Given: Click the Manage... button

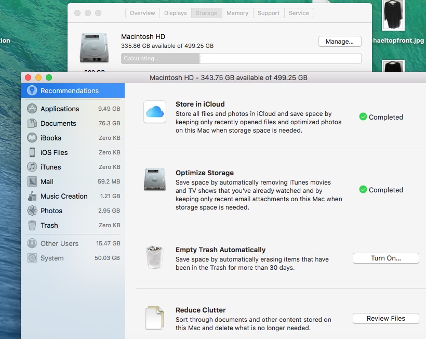Looking at the screenshot, I should (x=340, y=41).
